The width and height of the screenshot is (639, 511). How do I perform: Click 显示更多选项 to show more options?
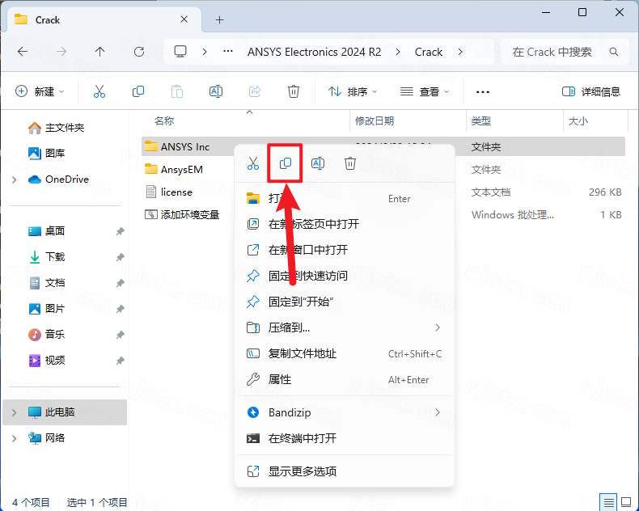click(303, 471)
